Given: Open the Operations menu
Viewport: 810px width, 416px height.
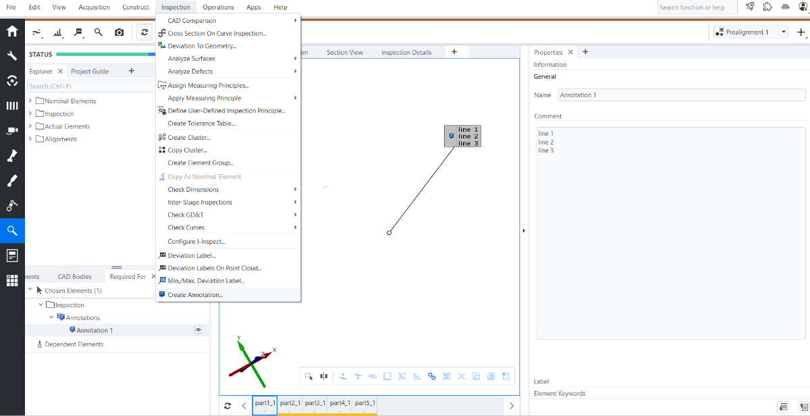Looking at the screenshot, I should (x=218, y=7).
